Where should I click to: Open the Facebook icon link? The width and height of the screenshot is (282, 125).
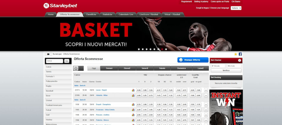coord(240,54)
